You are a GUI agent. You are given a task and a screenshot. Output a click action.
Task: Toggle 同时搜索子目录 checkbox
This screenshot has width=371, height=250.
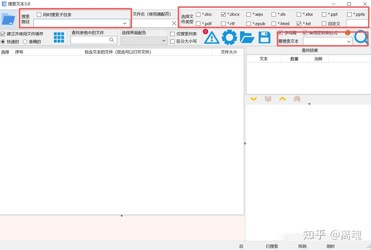pos(39,15)
